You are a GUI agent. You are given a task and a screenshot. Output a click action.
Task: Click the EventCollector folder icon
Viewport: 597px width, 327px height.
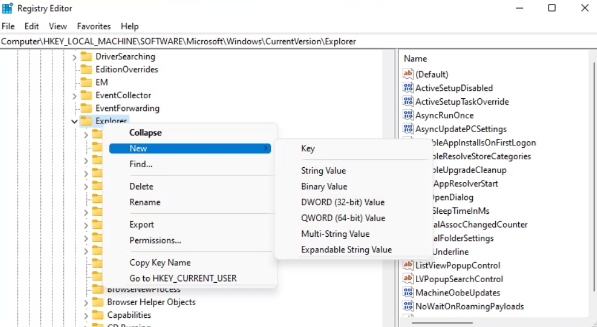pos(86,95)
